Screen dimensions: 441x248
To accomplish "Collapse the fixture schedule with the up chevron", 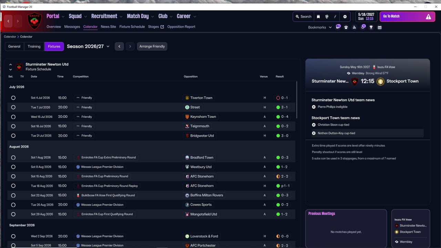I will (11, 64).
